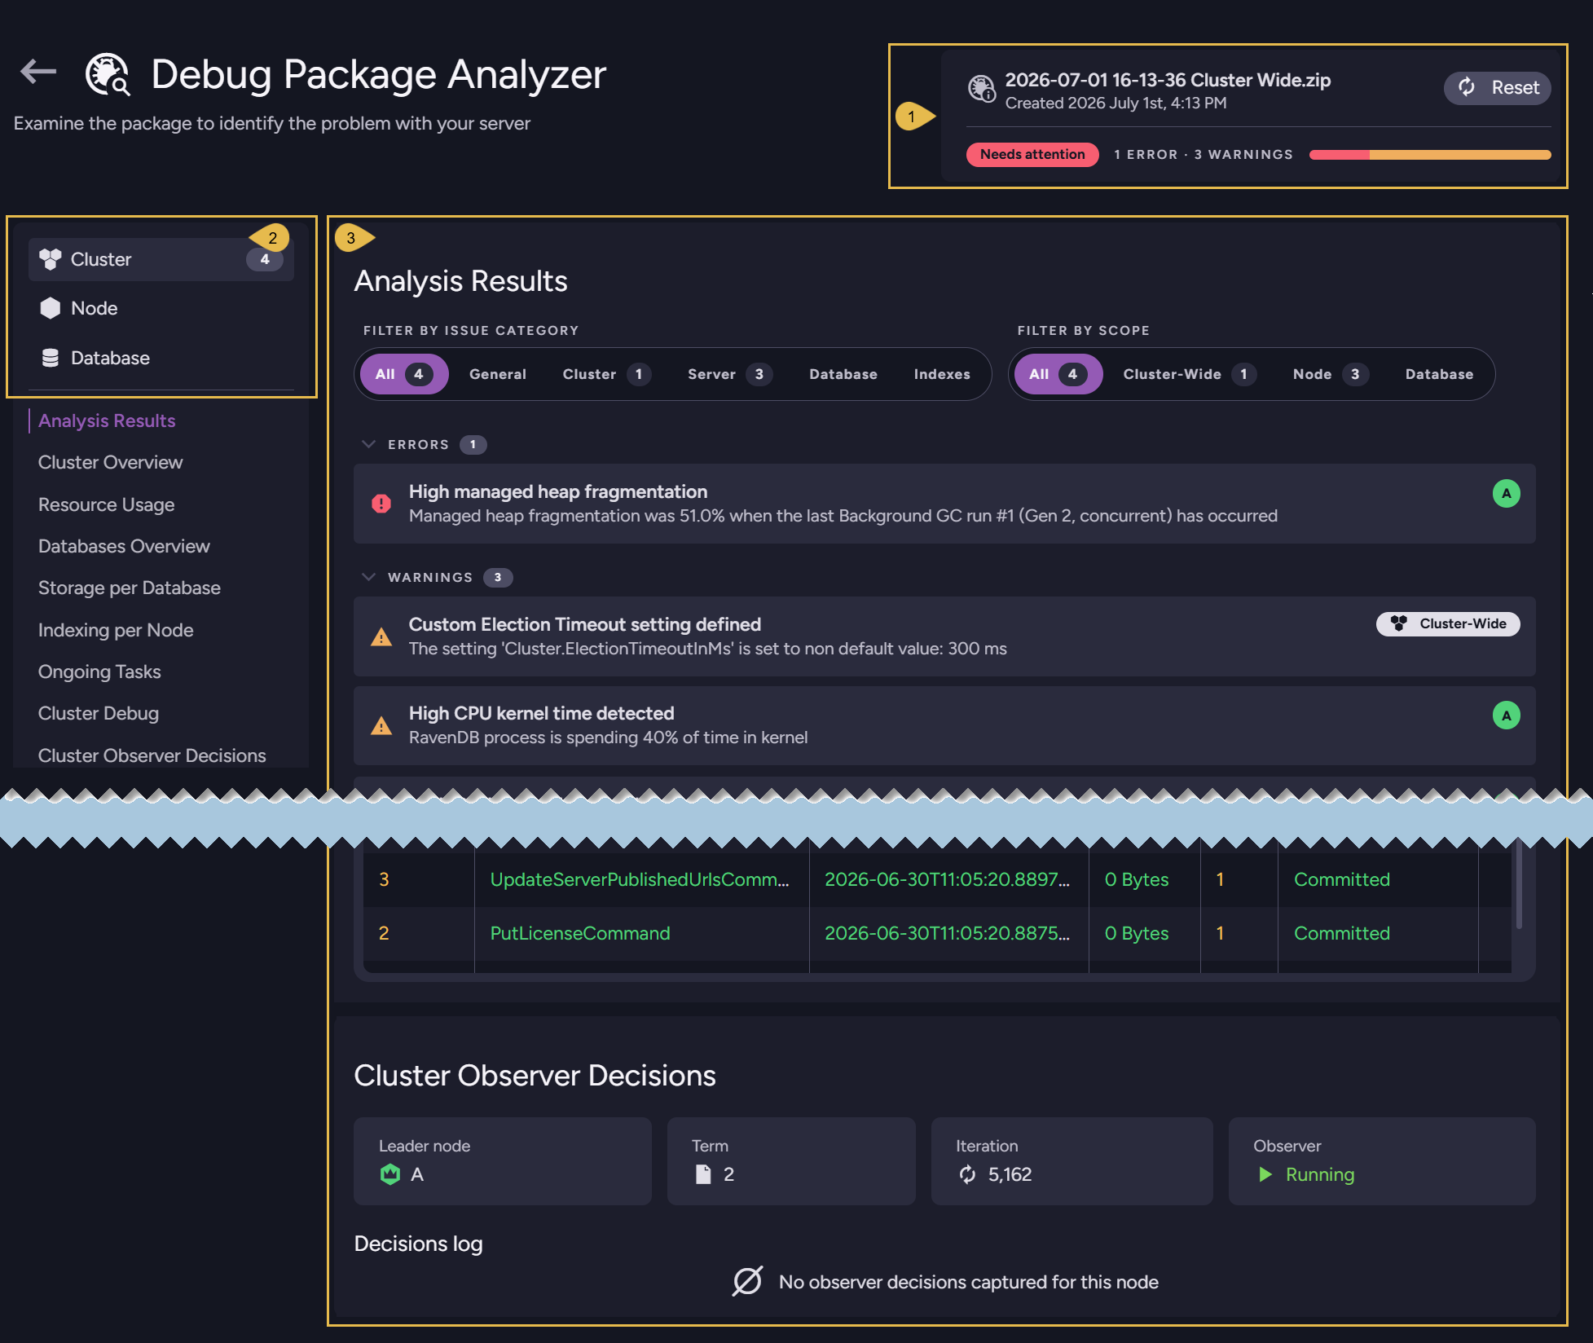The height and width of the screenshot is (1343, 1593).
Task: Click the Iteration refresh icon
Action: 967,1174
